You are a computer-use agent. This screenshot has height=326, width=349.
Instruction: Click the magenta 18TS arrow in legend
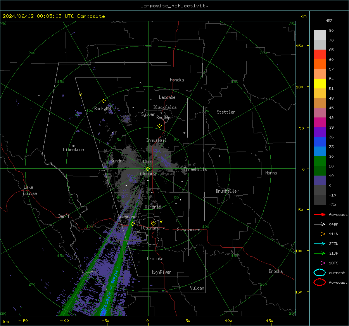(320, 263)
